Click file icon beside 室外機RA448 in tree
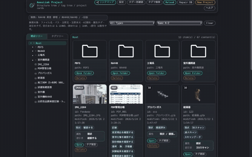 pos(36,97)
